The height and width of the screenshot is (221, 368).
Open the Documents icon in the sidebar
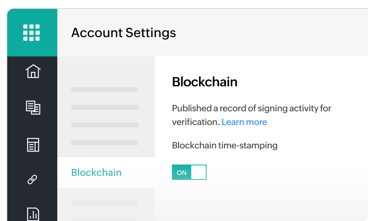tap(33, 108)
